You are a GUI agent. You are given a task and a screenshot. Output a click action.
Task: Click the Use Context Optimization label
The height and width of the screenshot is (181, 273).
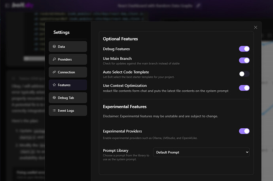tap(125, 86)
